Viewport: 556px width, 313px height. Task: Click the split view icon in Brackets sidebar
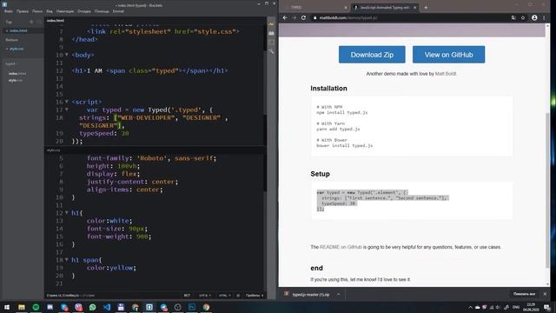coord(39,22)
